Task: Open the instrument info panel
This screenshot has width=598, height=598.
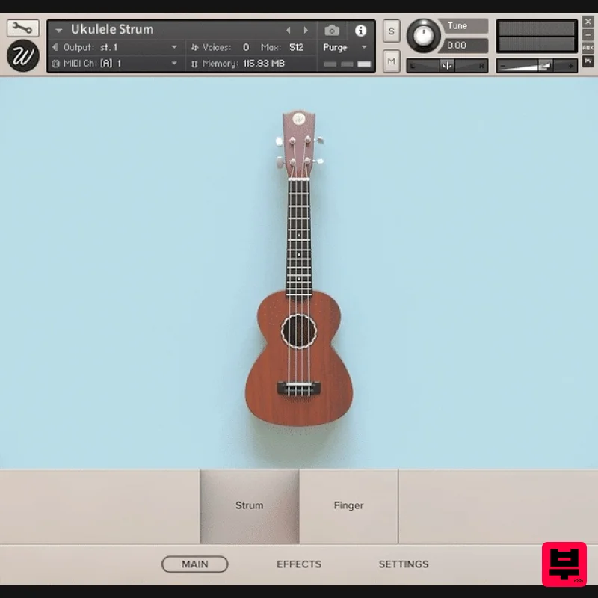Action: pyautogui.click(x=360, y=31)
